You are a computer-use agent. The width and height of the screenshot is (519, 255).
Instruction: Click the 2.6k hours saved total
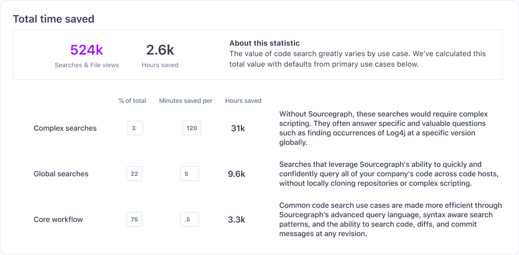[160, 50]
